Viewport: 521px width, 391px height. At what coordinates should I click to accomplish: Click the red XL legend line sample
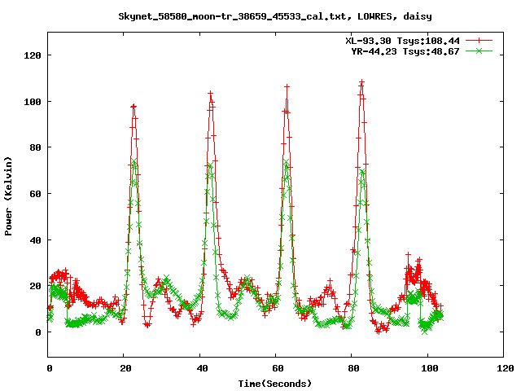click(479, 41)
